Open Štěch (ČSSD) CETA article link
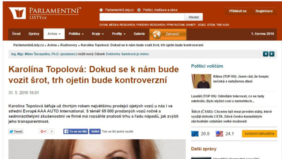 (232, 117)
